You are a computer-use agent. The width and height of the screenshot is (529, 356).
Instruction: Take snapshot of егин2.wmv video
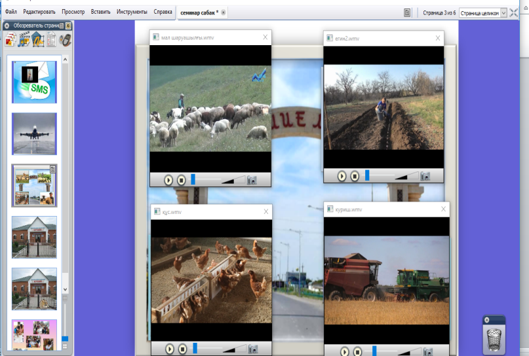pyautogui.click(x=425, y=176)
